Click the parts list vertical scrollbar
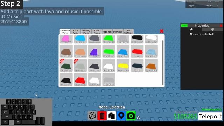 point(163,63)
